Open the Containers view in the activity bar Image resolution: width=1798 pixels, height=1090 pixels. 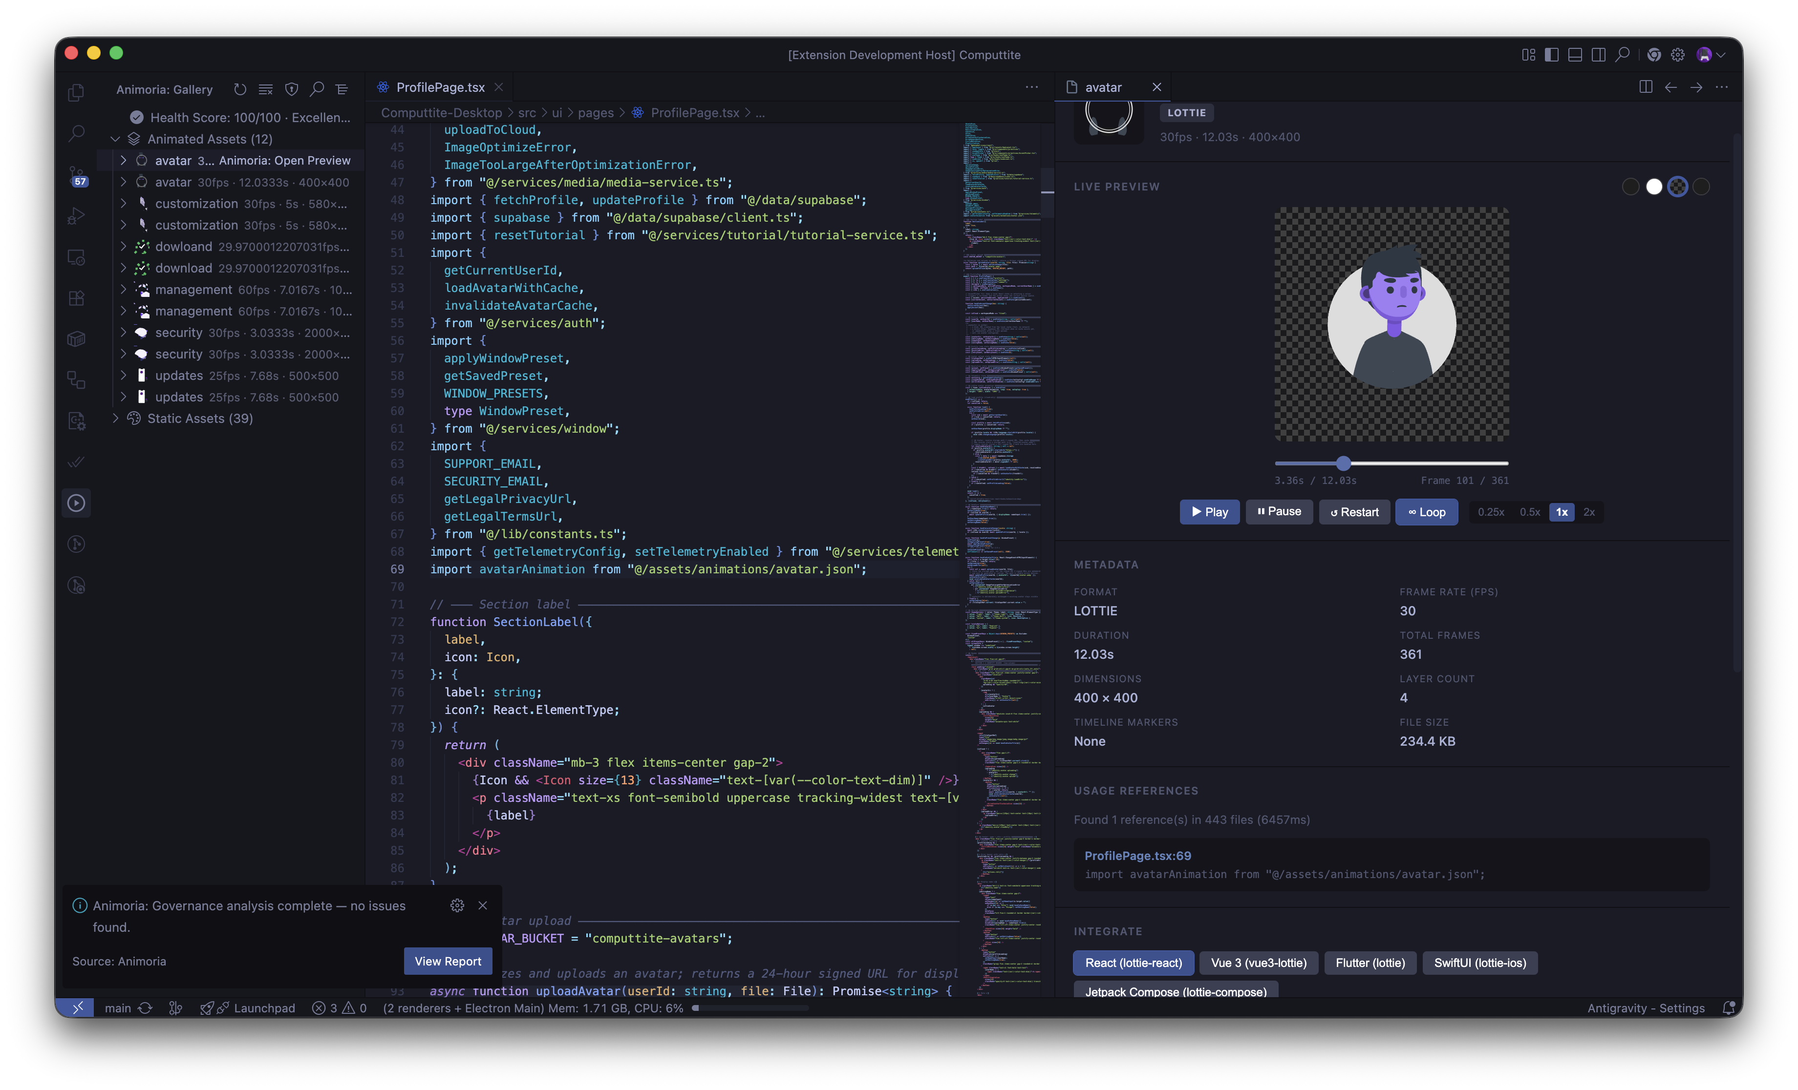[x=76, y=339]
